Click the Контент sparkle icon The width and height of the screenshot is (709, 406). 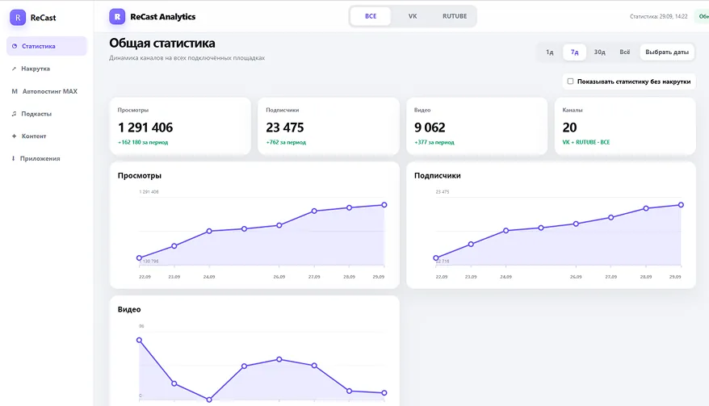point(14,136)
